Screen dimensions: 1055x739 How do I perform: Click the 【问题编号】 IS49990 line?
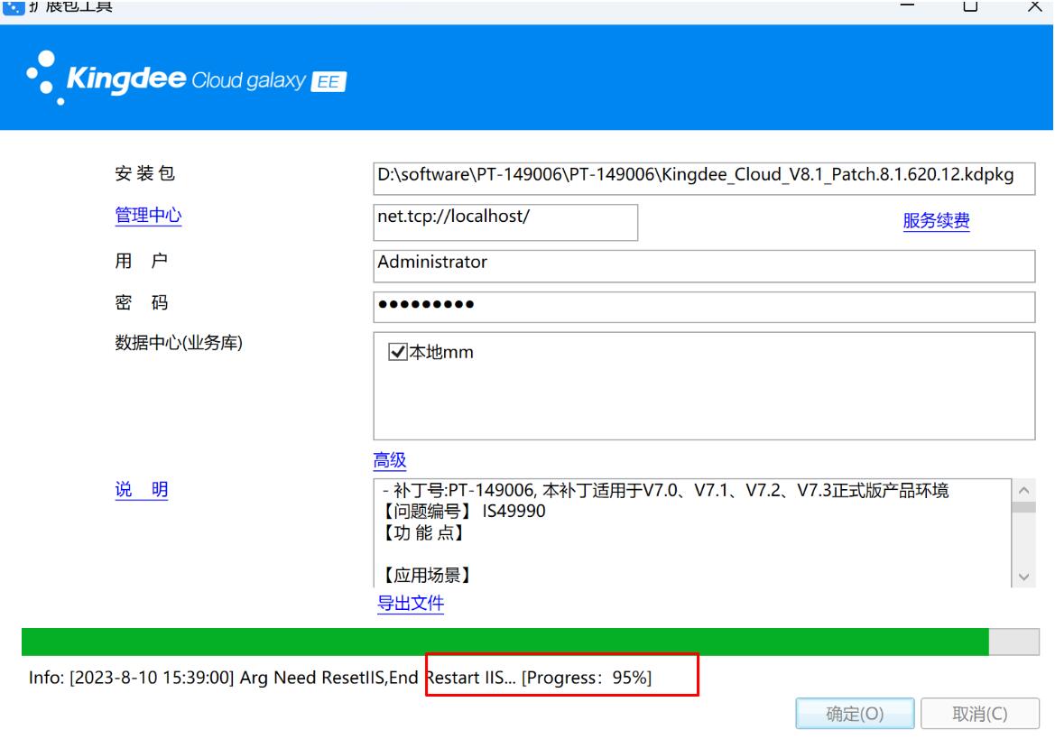coord(463,511)
